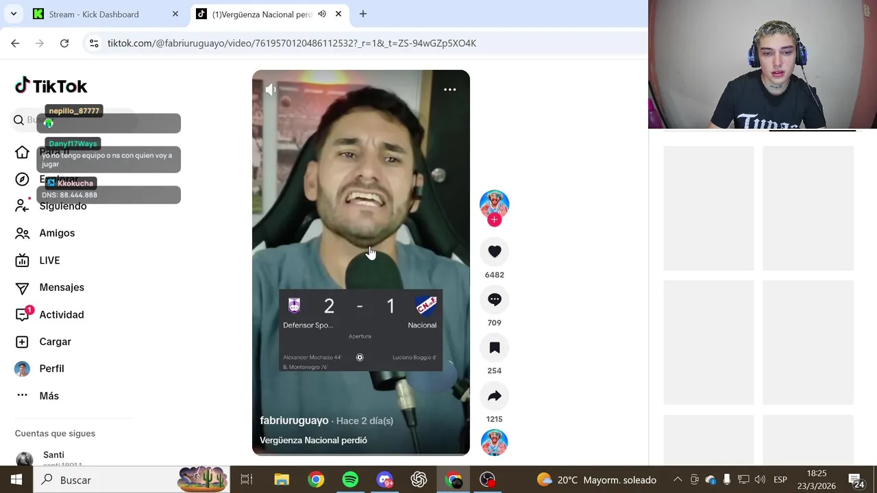Click the site info icon in address bar
877x493 pixels.
click(95, 43)
